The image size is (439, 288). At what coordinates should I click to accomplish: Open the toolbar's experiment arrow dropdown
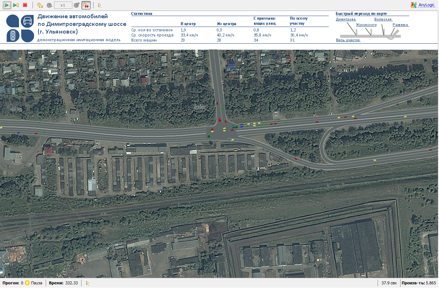click(x=99, y=5)
